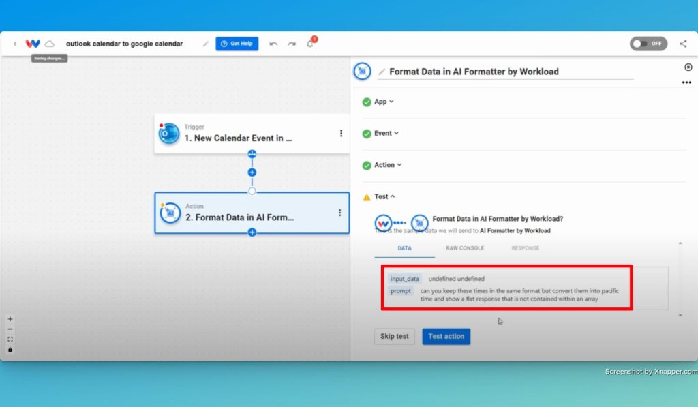Share the workflow
Viewport: 698px width, 407px height.
coord(683,44)
